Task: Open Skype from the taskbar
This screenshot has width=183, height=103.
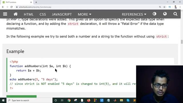Action: click(x=128, y=100)
